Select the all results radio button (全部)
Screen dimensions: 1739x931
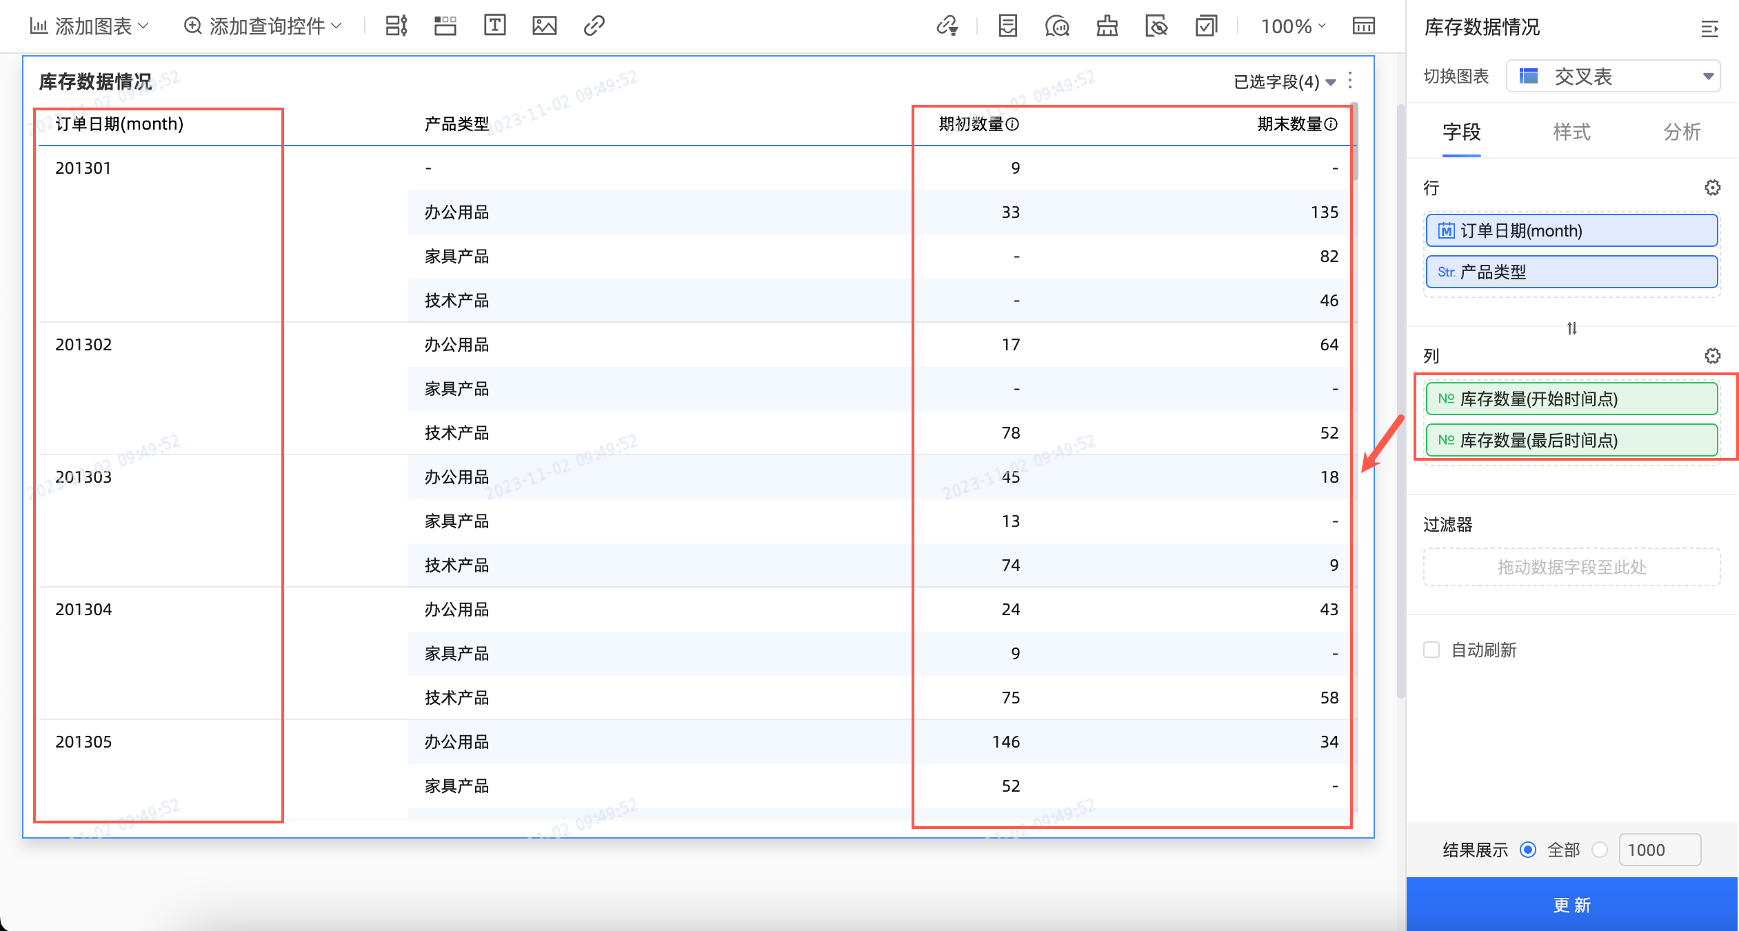[x=1528, y=850]
